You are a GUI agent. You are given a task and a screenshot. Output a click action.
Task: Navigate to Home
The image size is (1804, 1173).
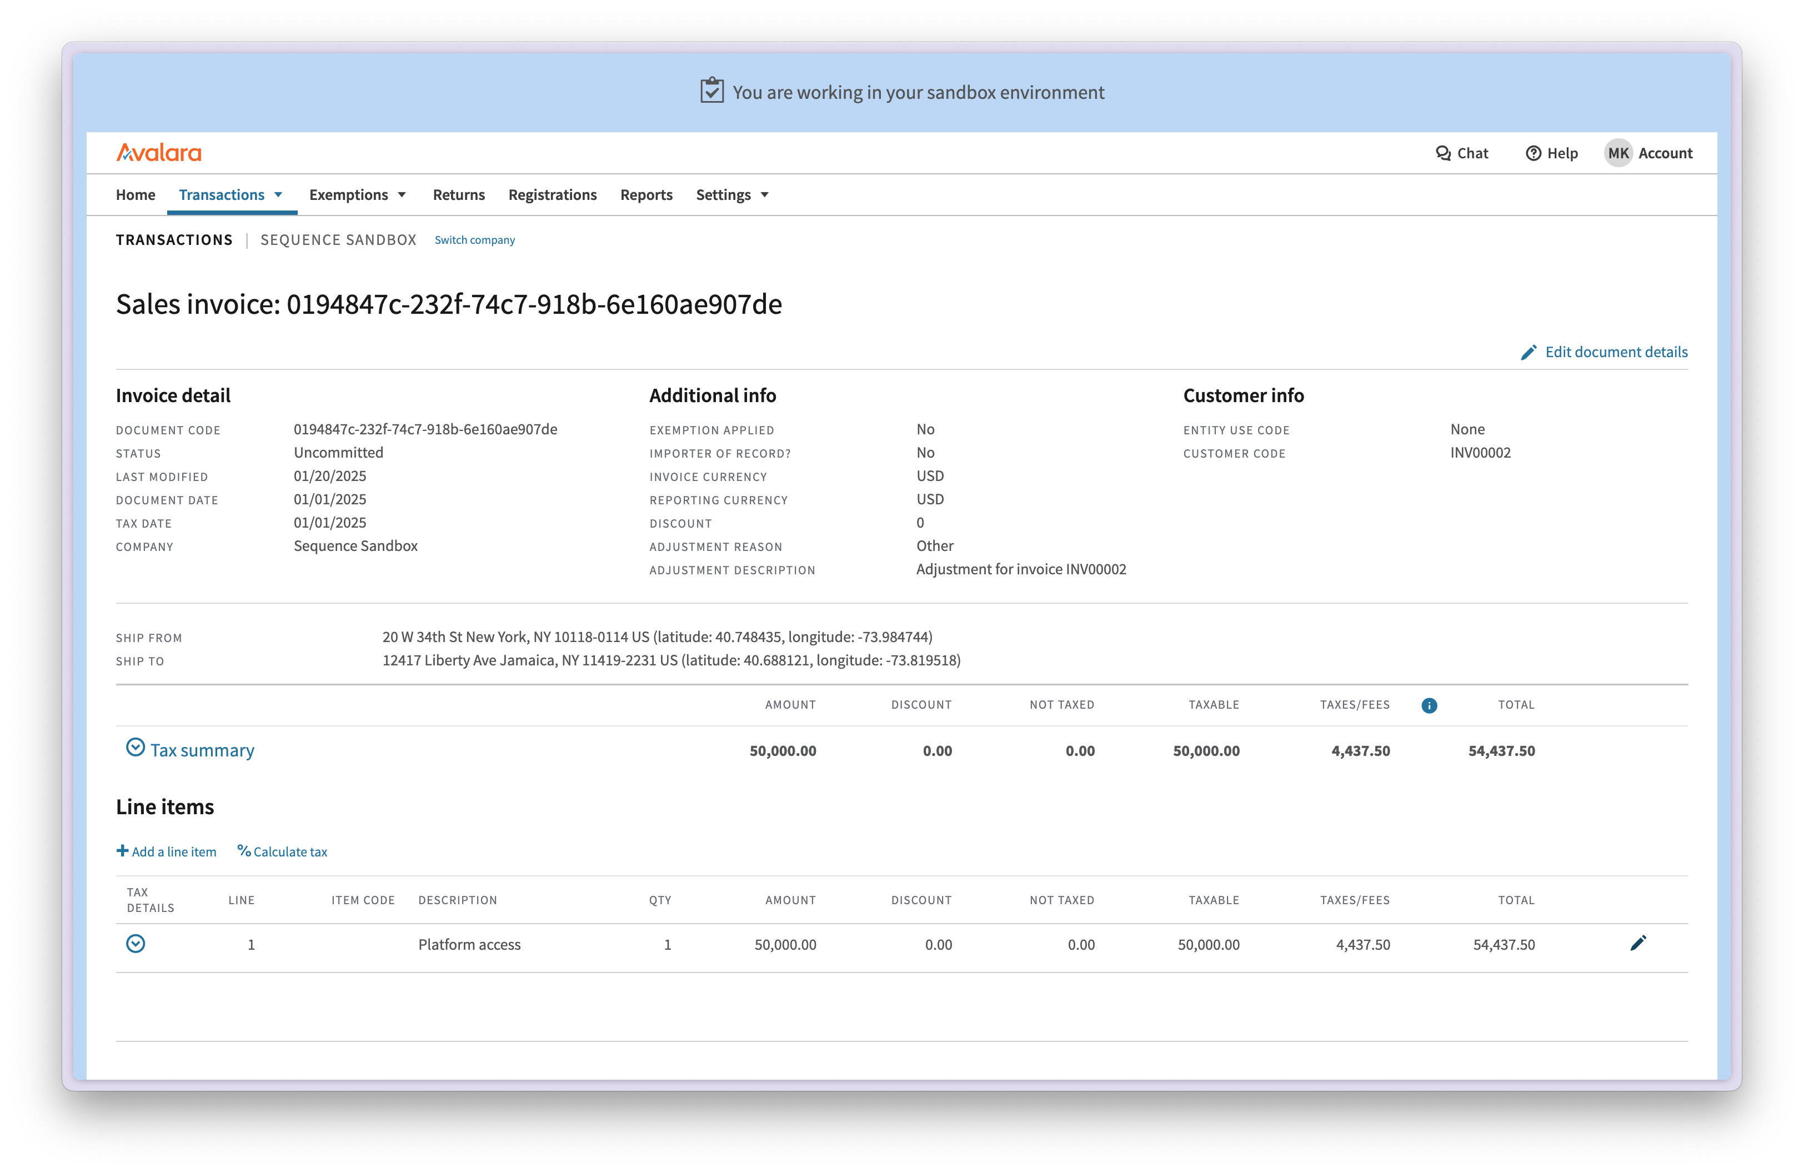tap(136, 195)
